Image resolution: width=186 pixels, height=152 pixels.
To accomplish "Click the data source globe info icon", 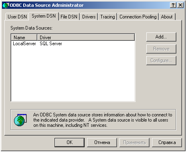I will [20, 120].
